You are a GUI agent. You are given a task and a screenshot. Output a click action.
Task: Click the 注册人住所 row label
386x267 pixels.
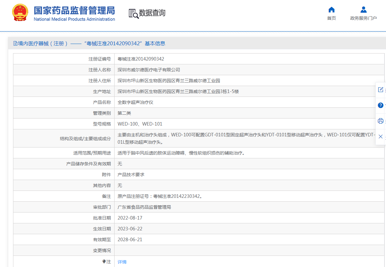100,81
